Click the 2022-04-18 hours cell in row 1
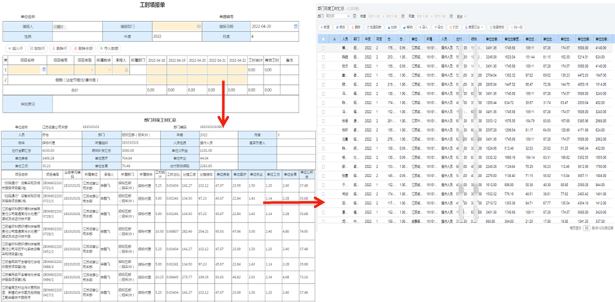The height and width of the screenshot is (302, 615). [x=157, y=70]
